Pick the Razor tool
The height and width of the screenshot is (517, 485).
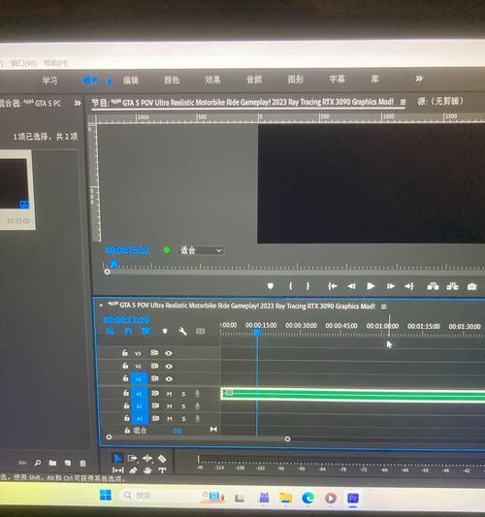click(x=162, y=458)
